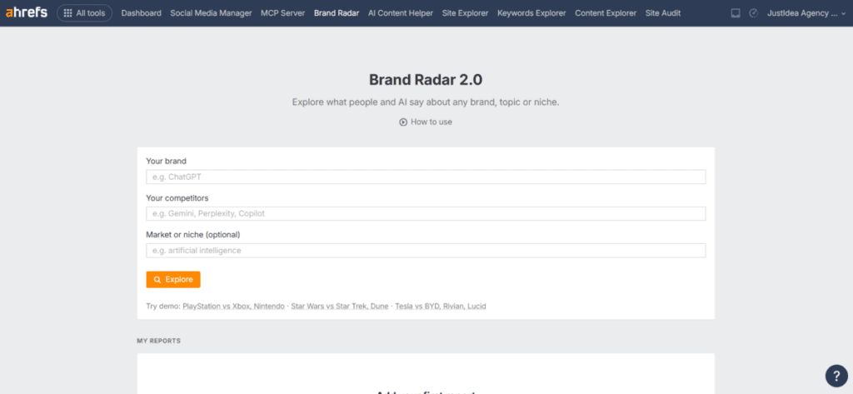The width and height of the screenshot is (853, 394).
Task: Focus the Market or niche input field
Action: pos(426,251)
